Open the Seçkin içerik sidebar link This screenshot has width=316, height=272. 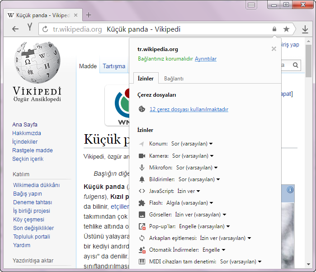click(x=28, y=159)
